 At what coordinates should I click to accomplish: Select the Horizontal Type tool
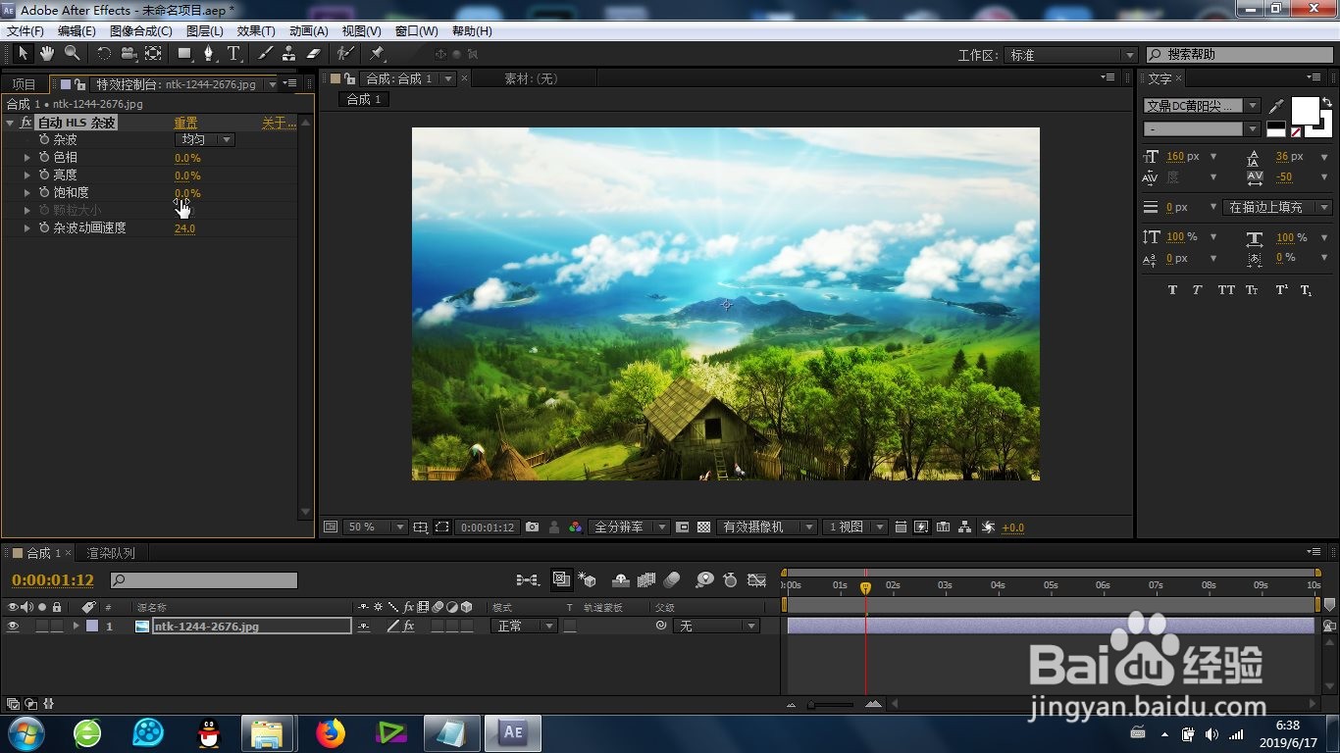click(233, 54)
